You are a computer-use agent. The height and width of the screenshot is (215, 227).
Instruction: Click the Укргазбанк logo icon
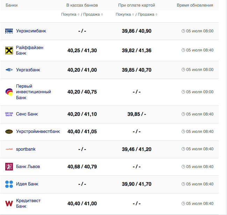click(x=9, y=70)
